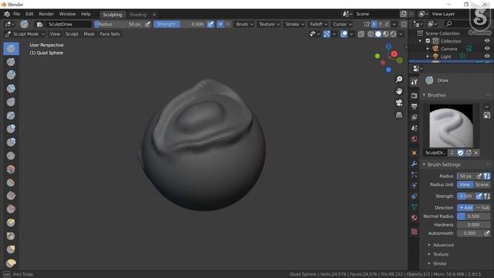Toggle strength pressure sensitivity in header
This screenshot has height=278, width=494.
211,24
